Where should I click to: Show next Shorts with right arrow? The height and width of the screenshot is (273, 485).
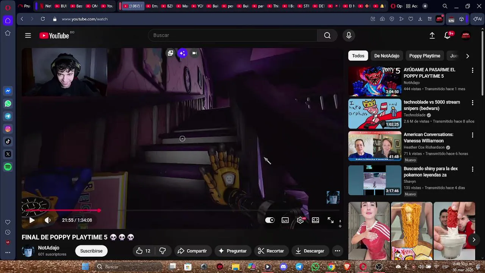474,240
